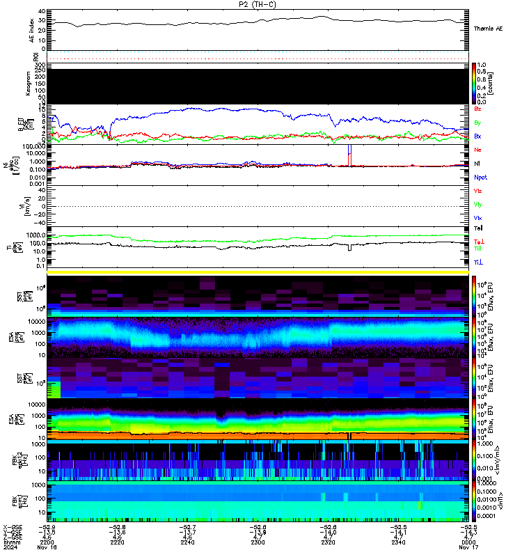The width and height of the screenshot is (522, 557).
Task: Click the density spike in Ni panel
Action: (350, 155)
